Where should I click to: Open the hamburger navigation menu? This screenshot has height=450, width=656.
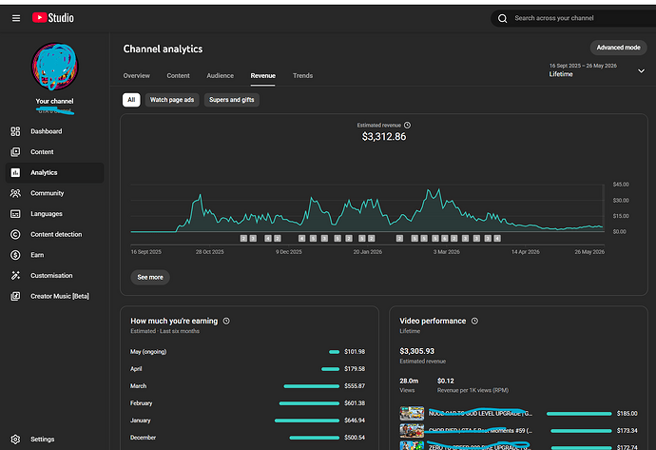(16, 18)
